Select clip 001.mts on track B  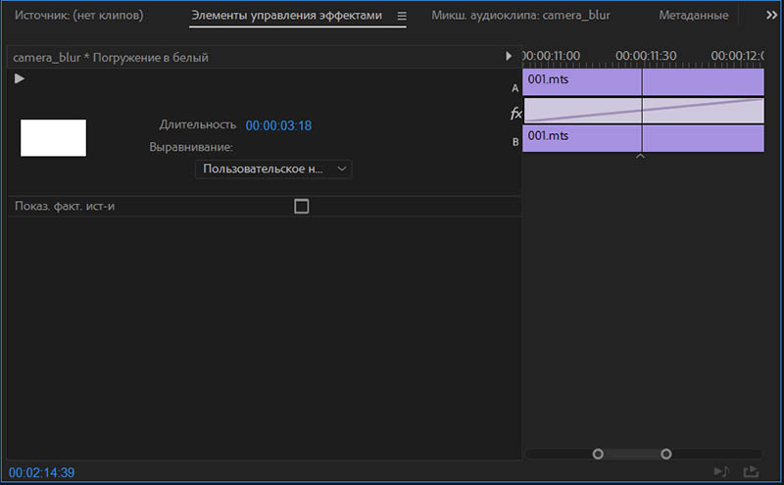tap(582, 138)
